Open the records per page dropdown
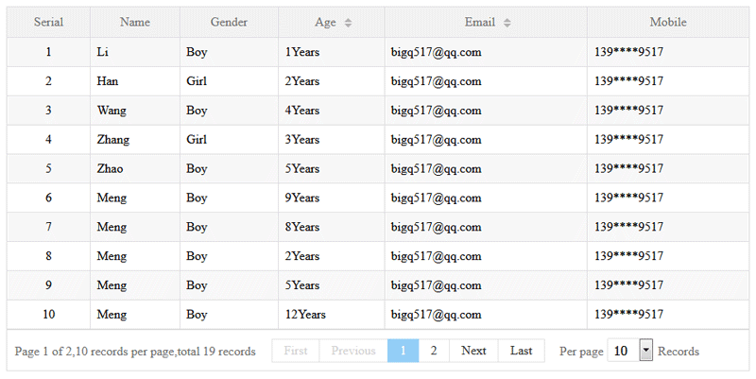Screen dimensions: 756x379 (x=646, y=351)
